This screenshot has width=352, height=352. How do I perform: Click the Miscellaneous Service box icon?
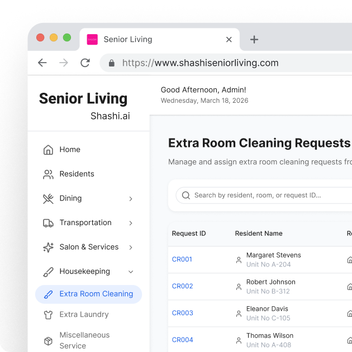point(48,340)
